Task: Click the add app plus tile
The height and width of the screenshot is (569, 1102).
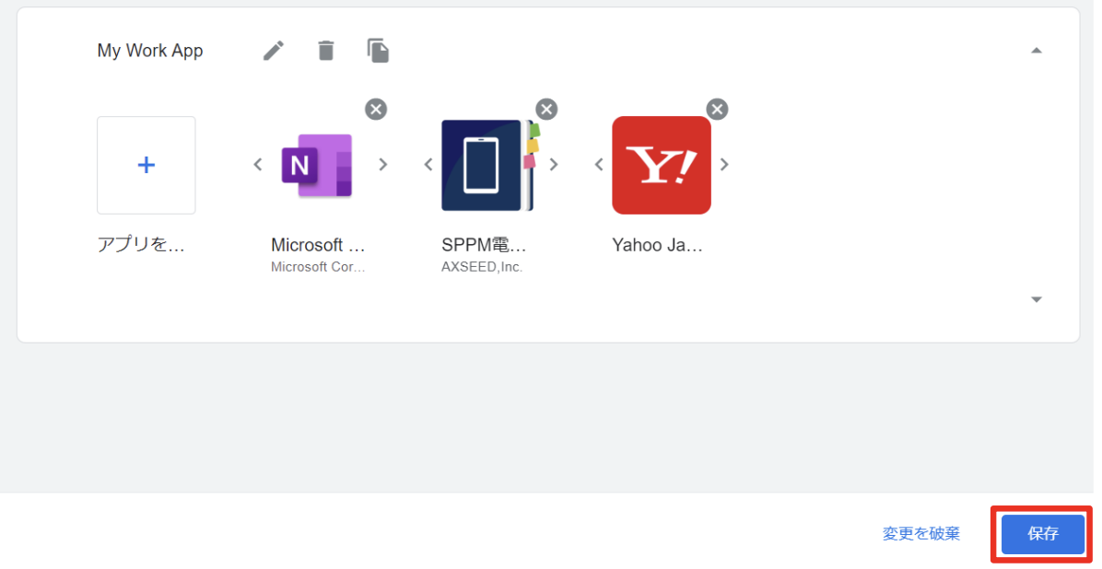Action: [147, 165]
